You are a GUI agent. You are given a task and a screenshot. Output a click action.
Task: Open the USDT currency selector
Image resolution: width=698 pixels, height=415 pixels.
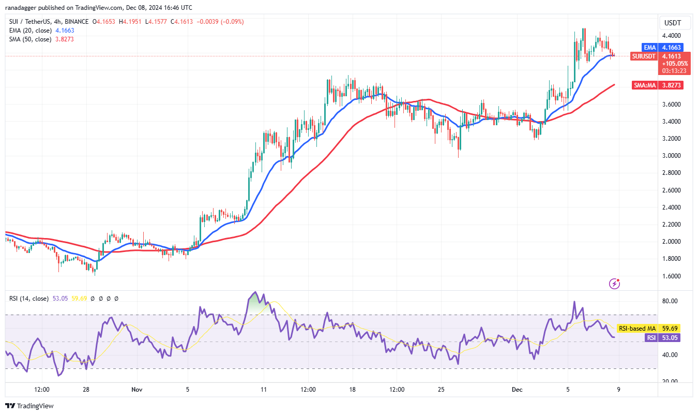tap(672, 23)
